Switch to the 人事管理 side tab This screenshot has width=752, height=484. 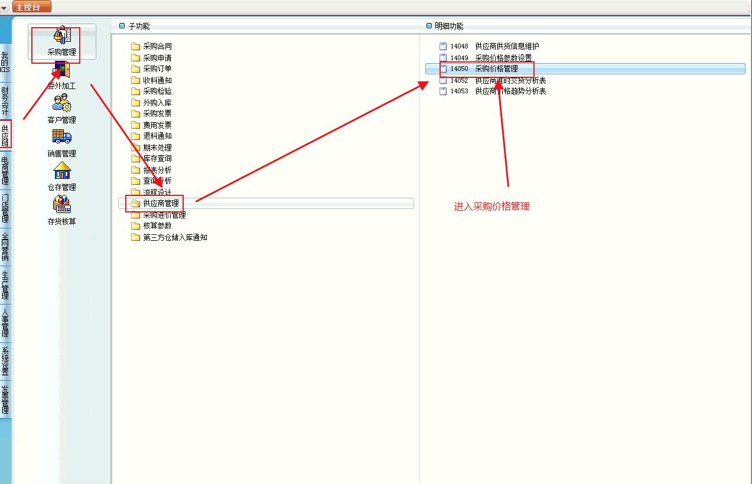(x=5, y=322)
